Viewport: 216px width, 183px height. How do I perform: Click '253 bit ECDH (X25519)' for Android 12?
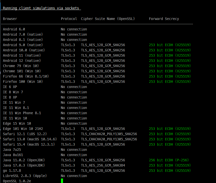click(x=170, y=61)
